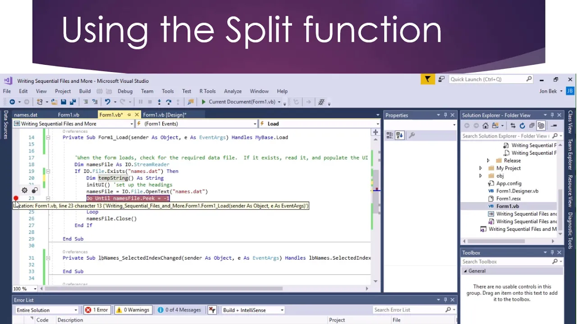Open the R Tools menu
The height and width of the screenshot is (324, 577).
coord(207,91)
